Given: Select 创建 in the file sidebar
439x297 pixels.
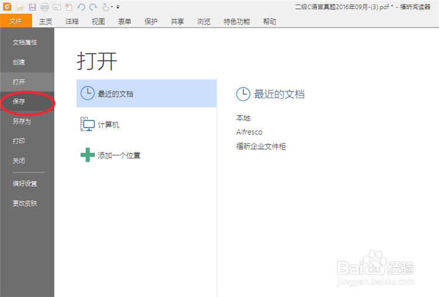Looking at the screenshot, I should click(x=27, y=62).
